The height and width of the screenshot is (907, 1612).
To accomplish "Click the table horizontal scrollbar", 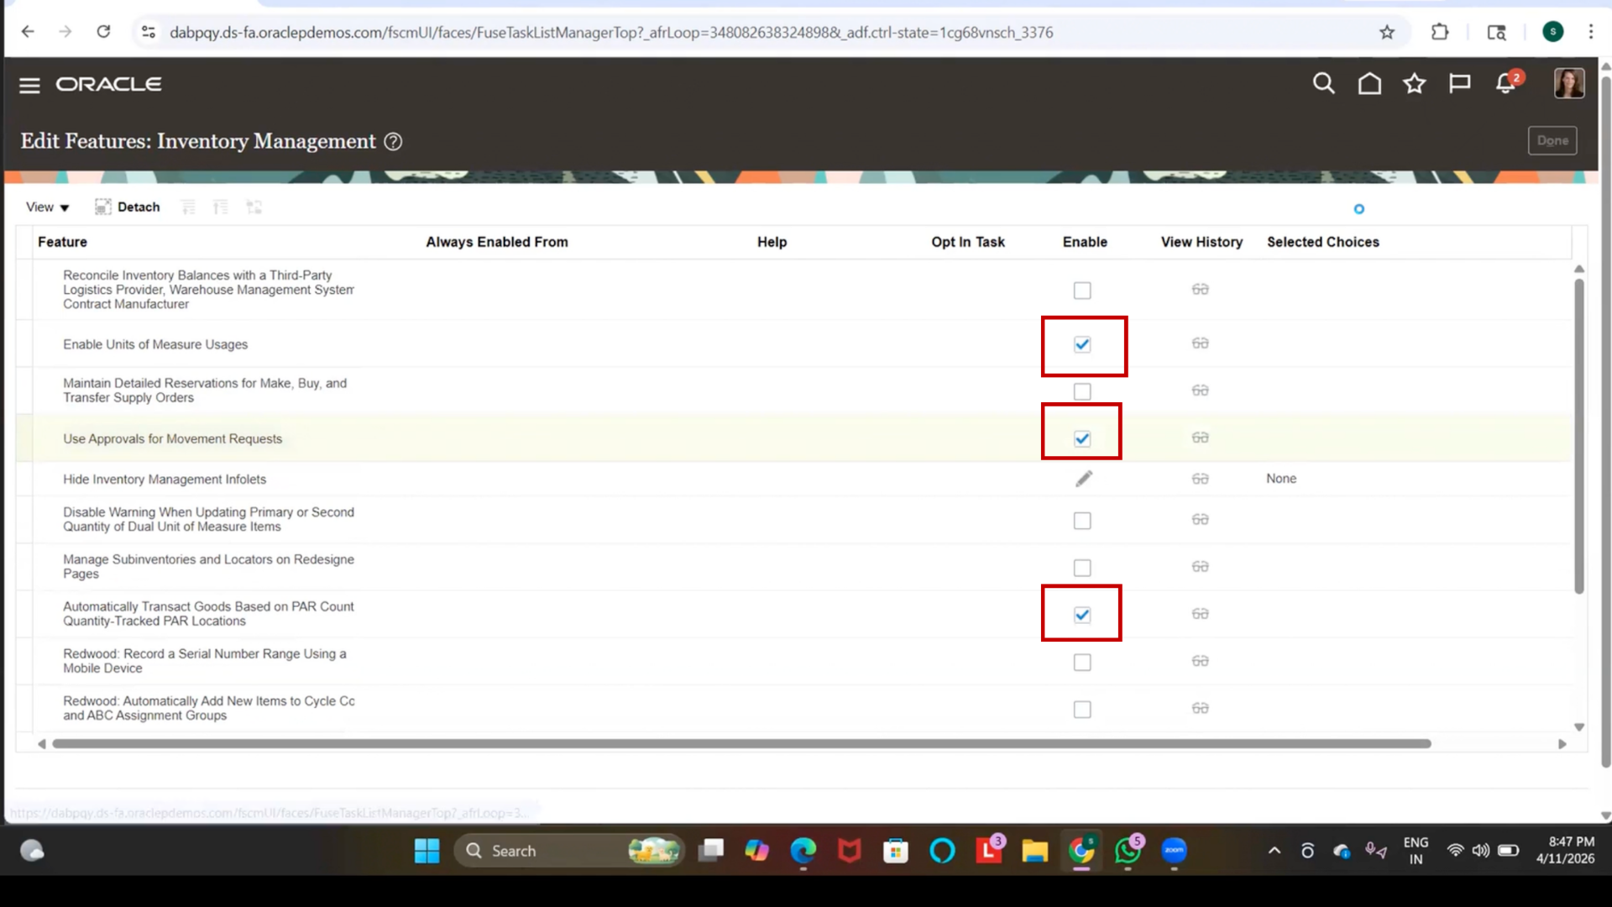I will coord(741,744).
